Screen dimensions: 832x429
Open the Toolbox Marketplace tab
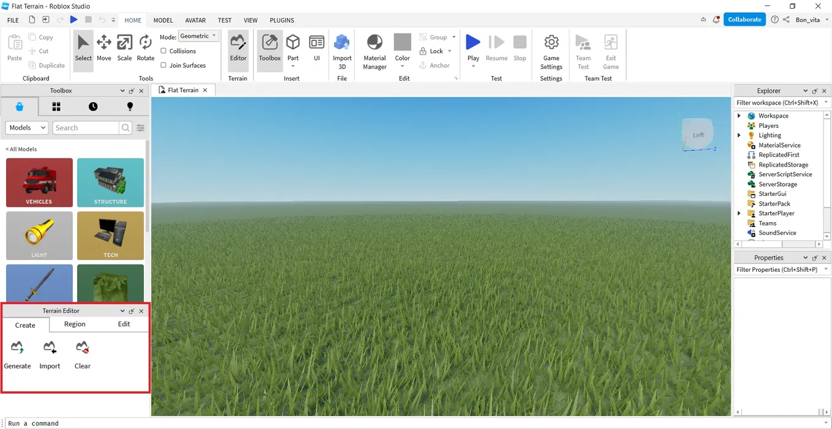click(x=20, y=106)
